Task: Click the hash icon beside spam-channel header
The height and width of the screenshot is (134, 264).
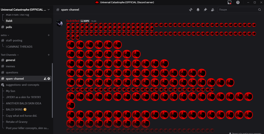Action: tap(58, 10)
